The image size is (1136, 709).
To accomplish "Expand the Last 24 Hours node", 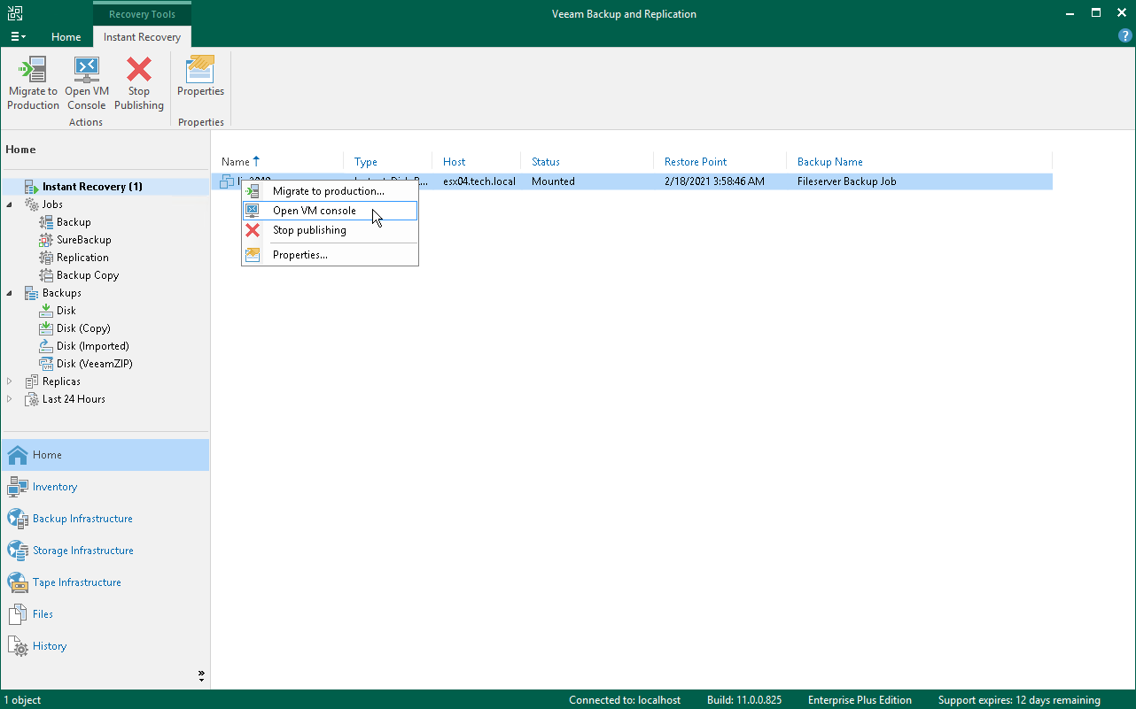I will point(9,398).
